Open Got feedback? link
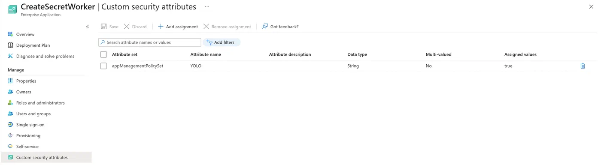The image size is (601, 165). (x=280, y=27)
